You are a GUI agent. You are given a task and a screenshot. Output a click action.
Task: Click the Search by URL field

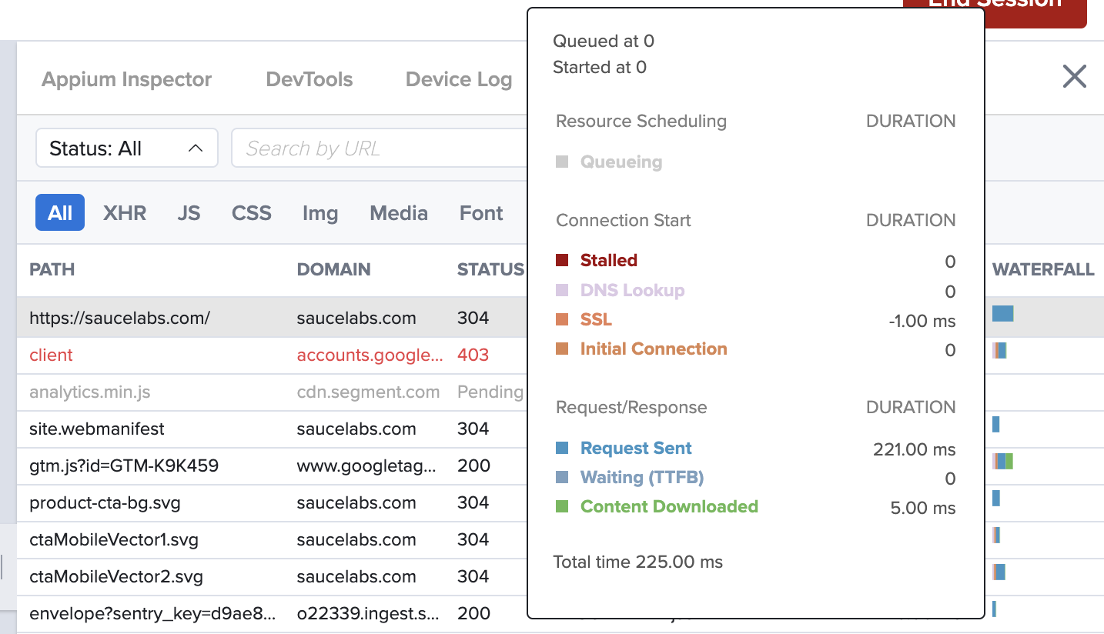point(346,148)
